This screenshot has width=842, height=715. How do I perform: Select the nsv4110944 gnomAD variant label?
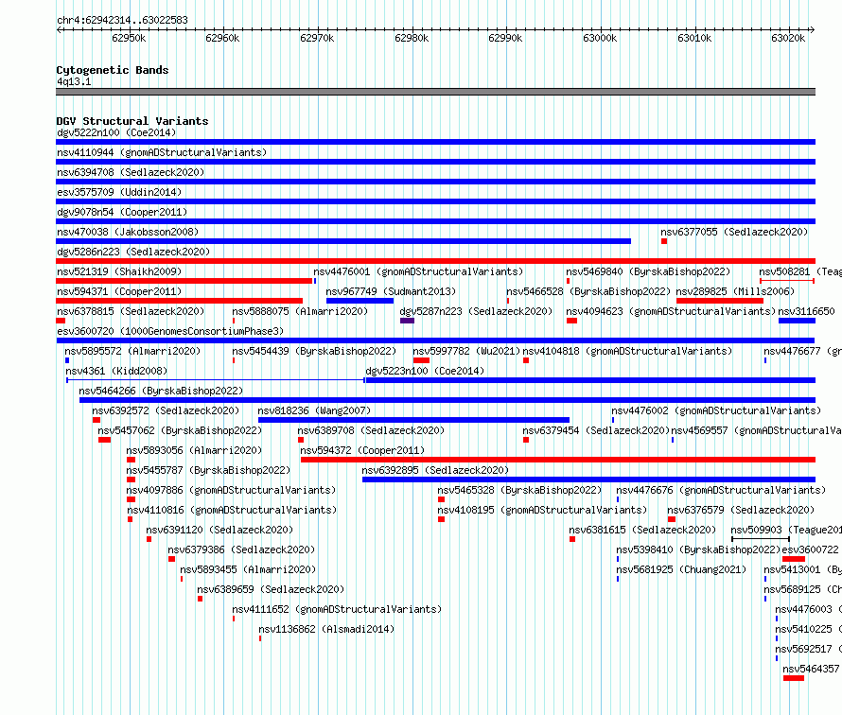click(x=162, y=152)
